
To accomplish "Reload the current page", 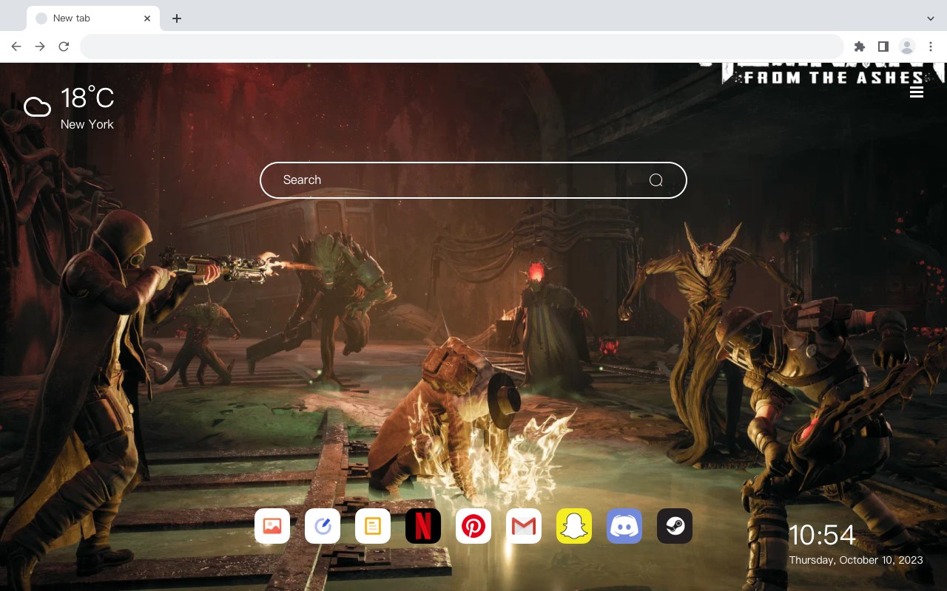I will pos(64,47).
